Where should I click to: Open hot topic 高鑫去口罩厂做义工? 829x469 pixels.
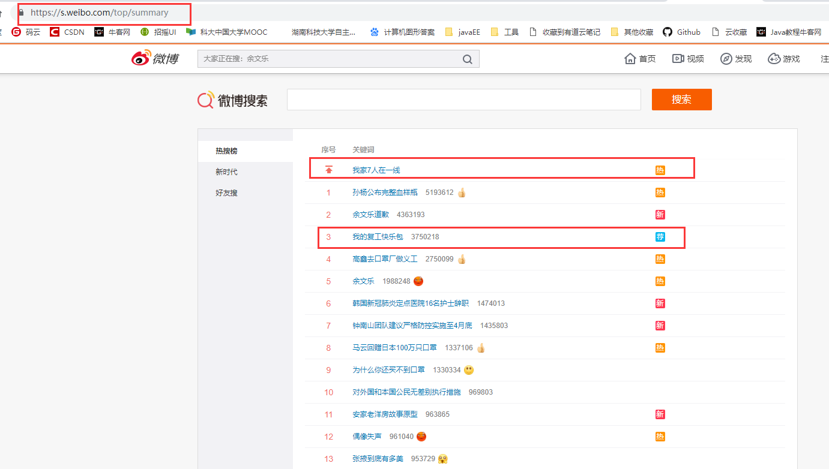click(385, 259)
